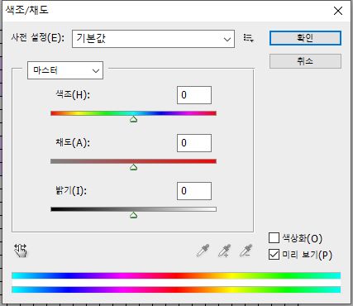Click the 색조(H): label
Viewport: 353px width, 306px height.
pos(73,94)
